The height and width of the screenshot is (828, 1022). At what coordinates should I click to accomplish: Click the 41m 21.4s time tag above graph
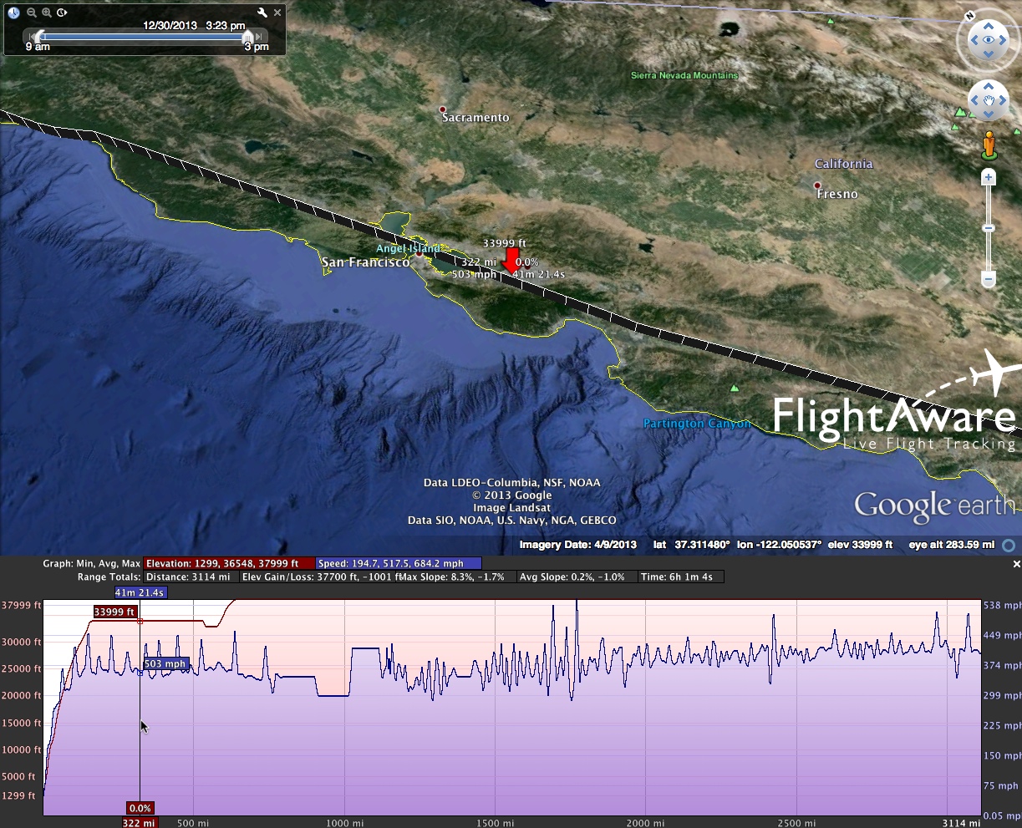140,592
